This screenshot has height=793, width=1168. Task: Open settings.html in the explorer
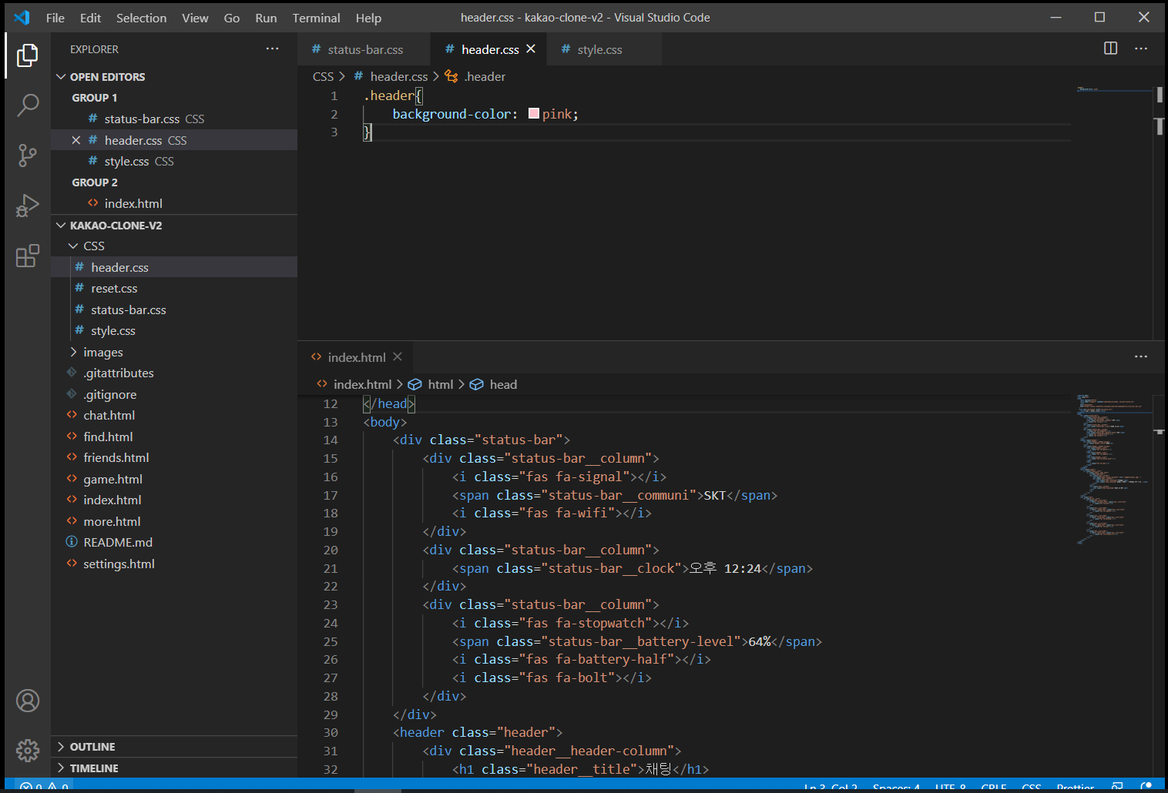point(174,564)
